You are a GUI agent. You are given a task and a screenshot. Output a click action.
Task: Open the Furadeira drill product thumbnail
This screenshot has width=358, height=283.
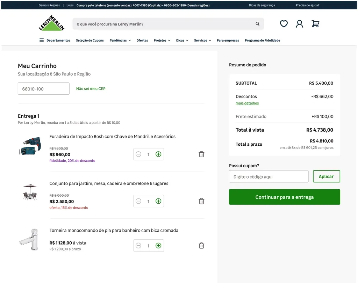[30, 146]
